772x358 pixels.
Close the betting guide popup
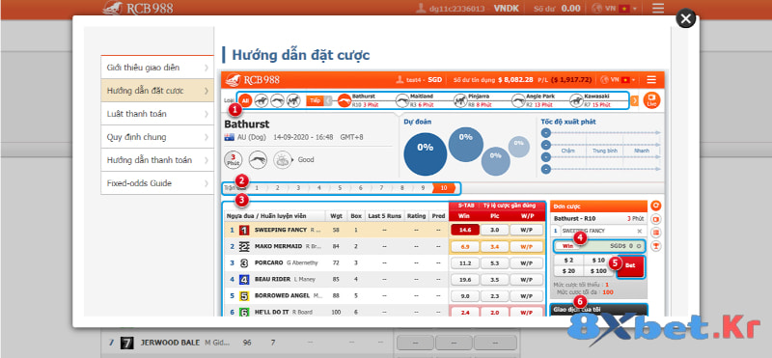685,19
